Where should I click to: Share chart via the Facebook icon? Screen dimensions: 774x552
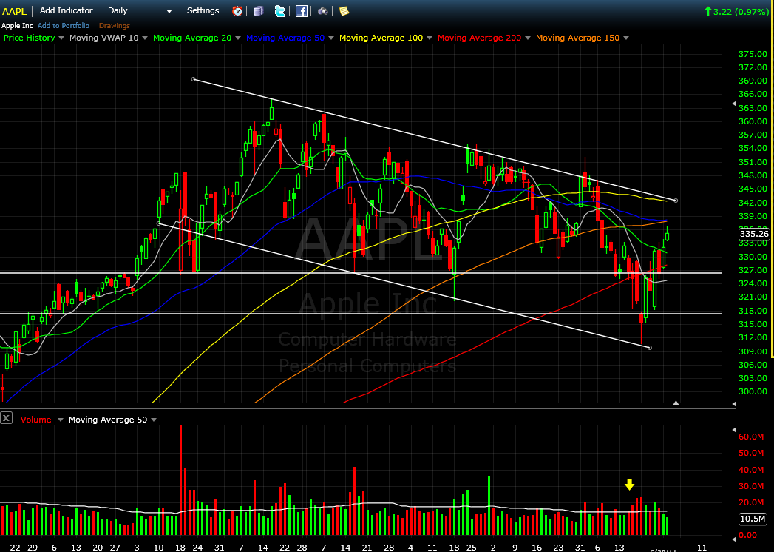302,11
